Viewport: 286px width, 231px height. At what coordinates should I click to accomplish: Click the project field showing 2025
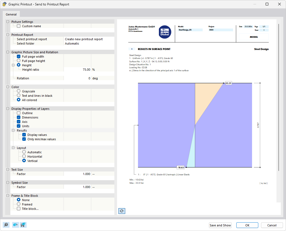click(x=221, y=30)
